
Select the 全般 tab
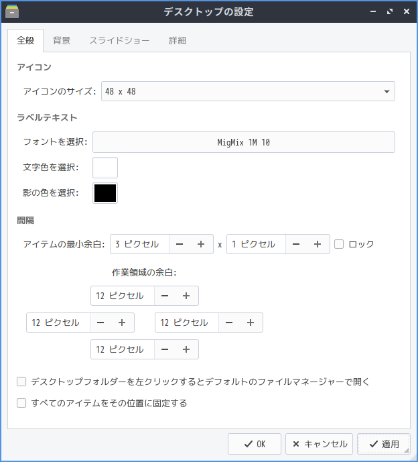[25, 40]
